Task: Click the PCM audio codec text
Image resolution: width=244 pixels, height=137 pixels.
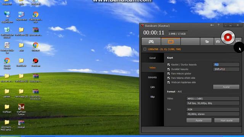Action: pos(190,110)
